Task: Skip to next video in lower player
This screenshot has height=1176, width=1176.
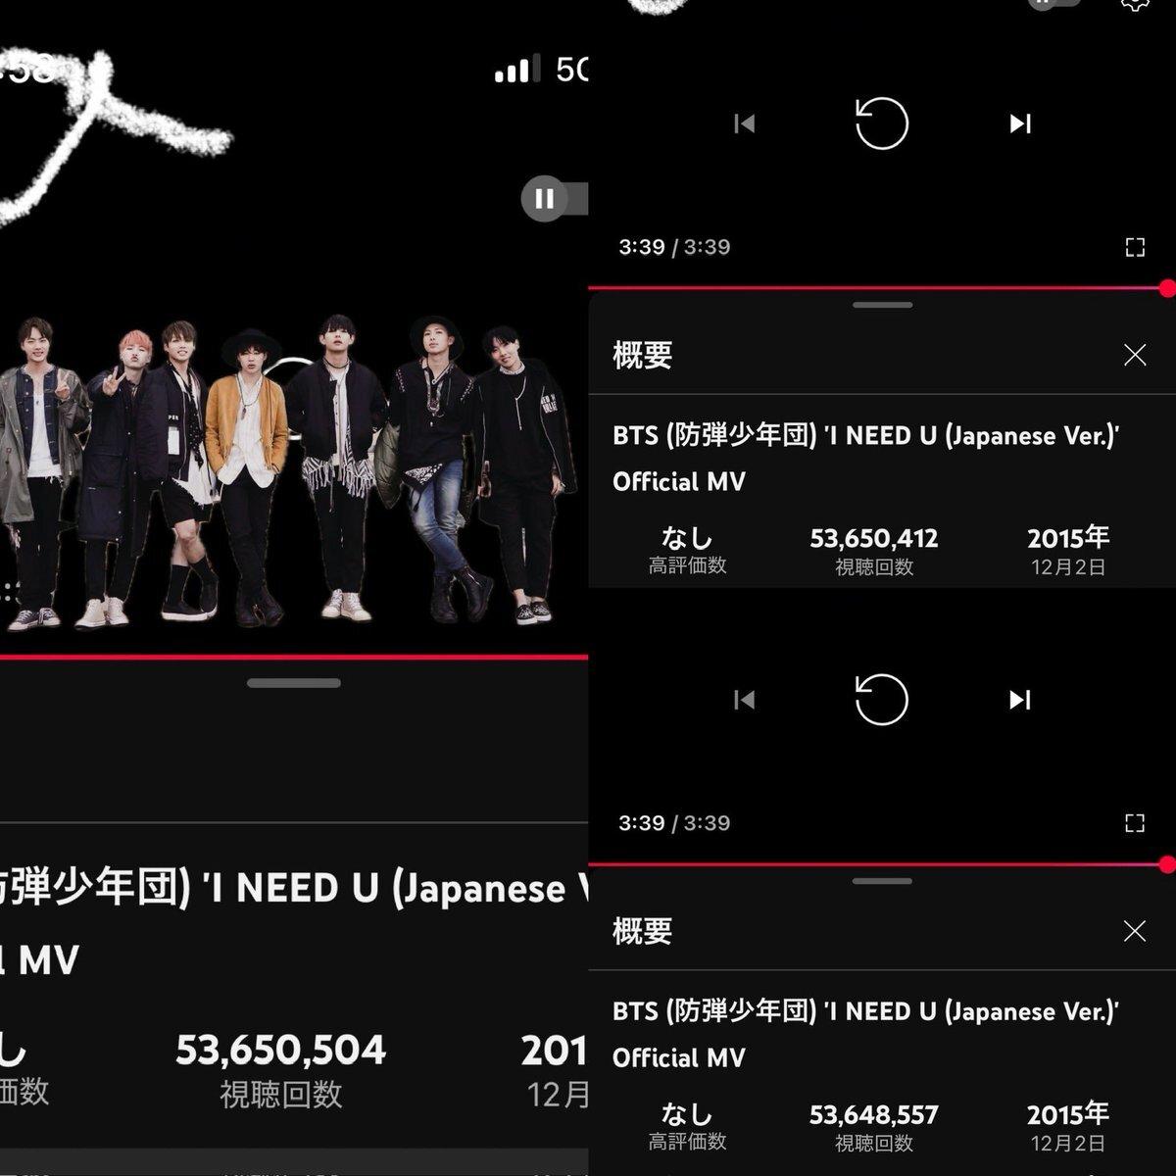Action: pos(1020,700)
